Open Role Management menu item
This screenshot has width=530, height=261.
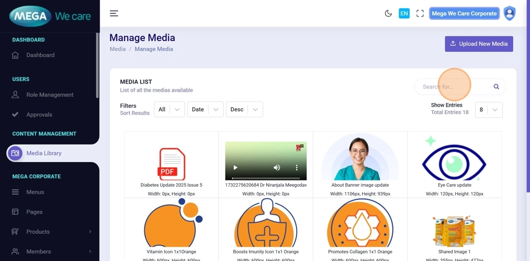(x=50, y=95)
